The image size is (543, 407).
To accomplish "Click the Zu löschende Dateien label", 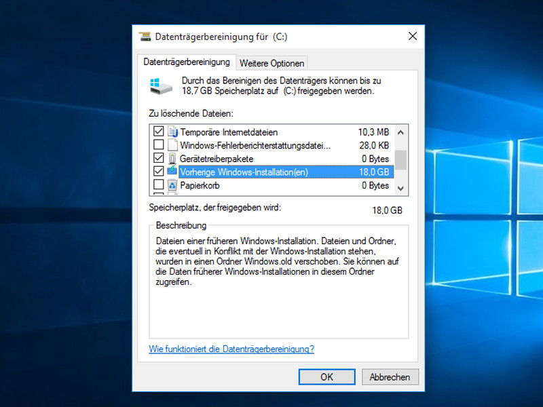I will [191, 113].
